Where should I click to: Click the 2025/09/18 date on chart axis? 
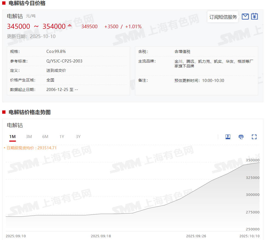[101, 236]
